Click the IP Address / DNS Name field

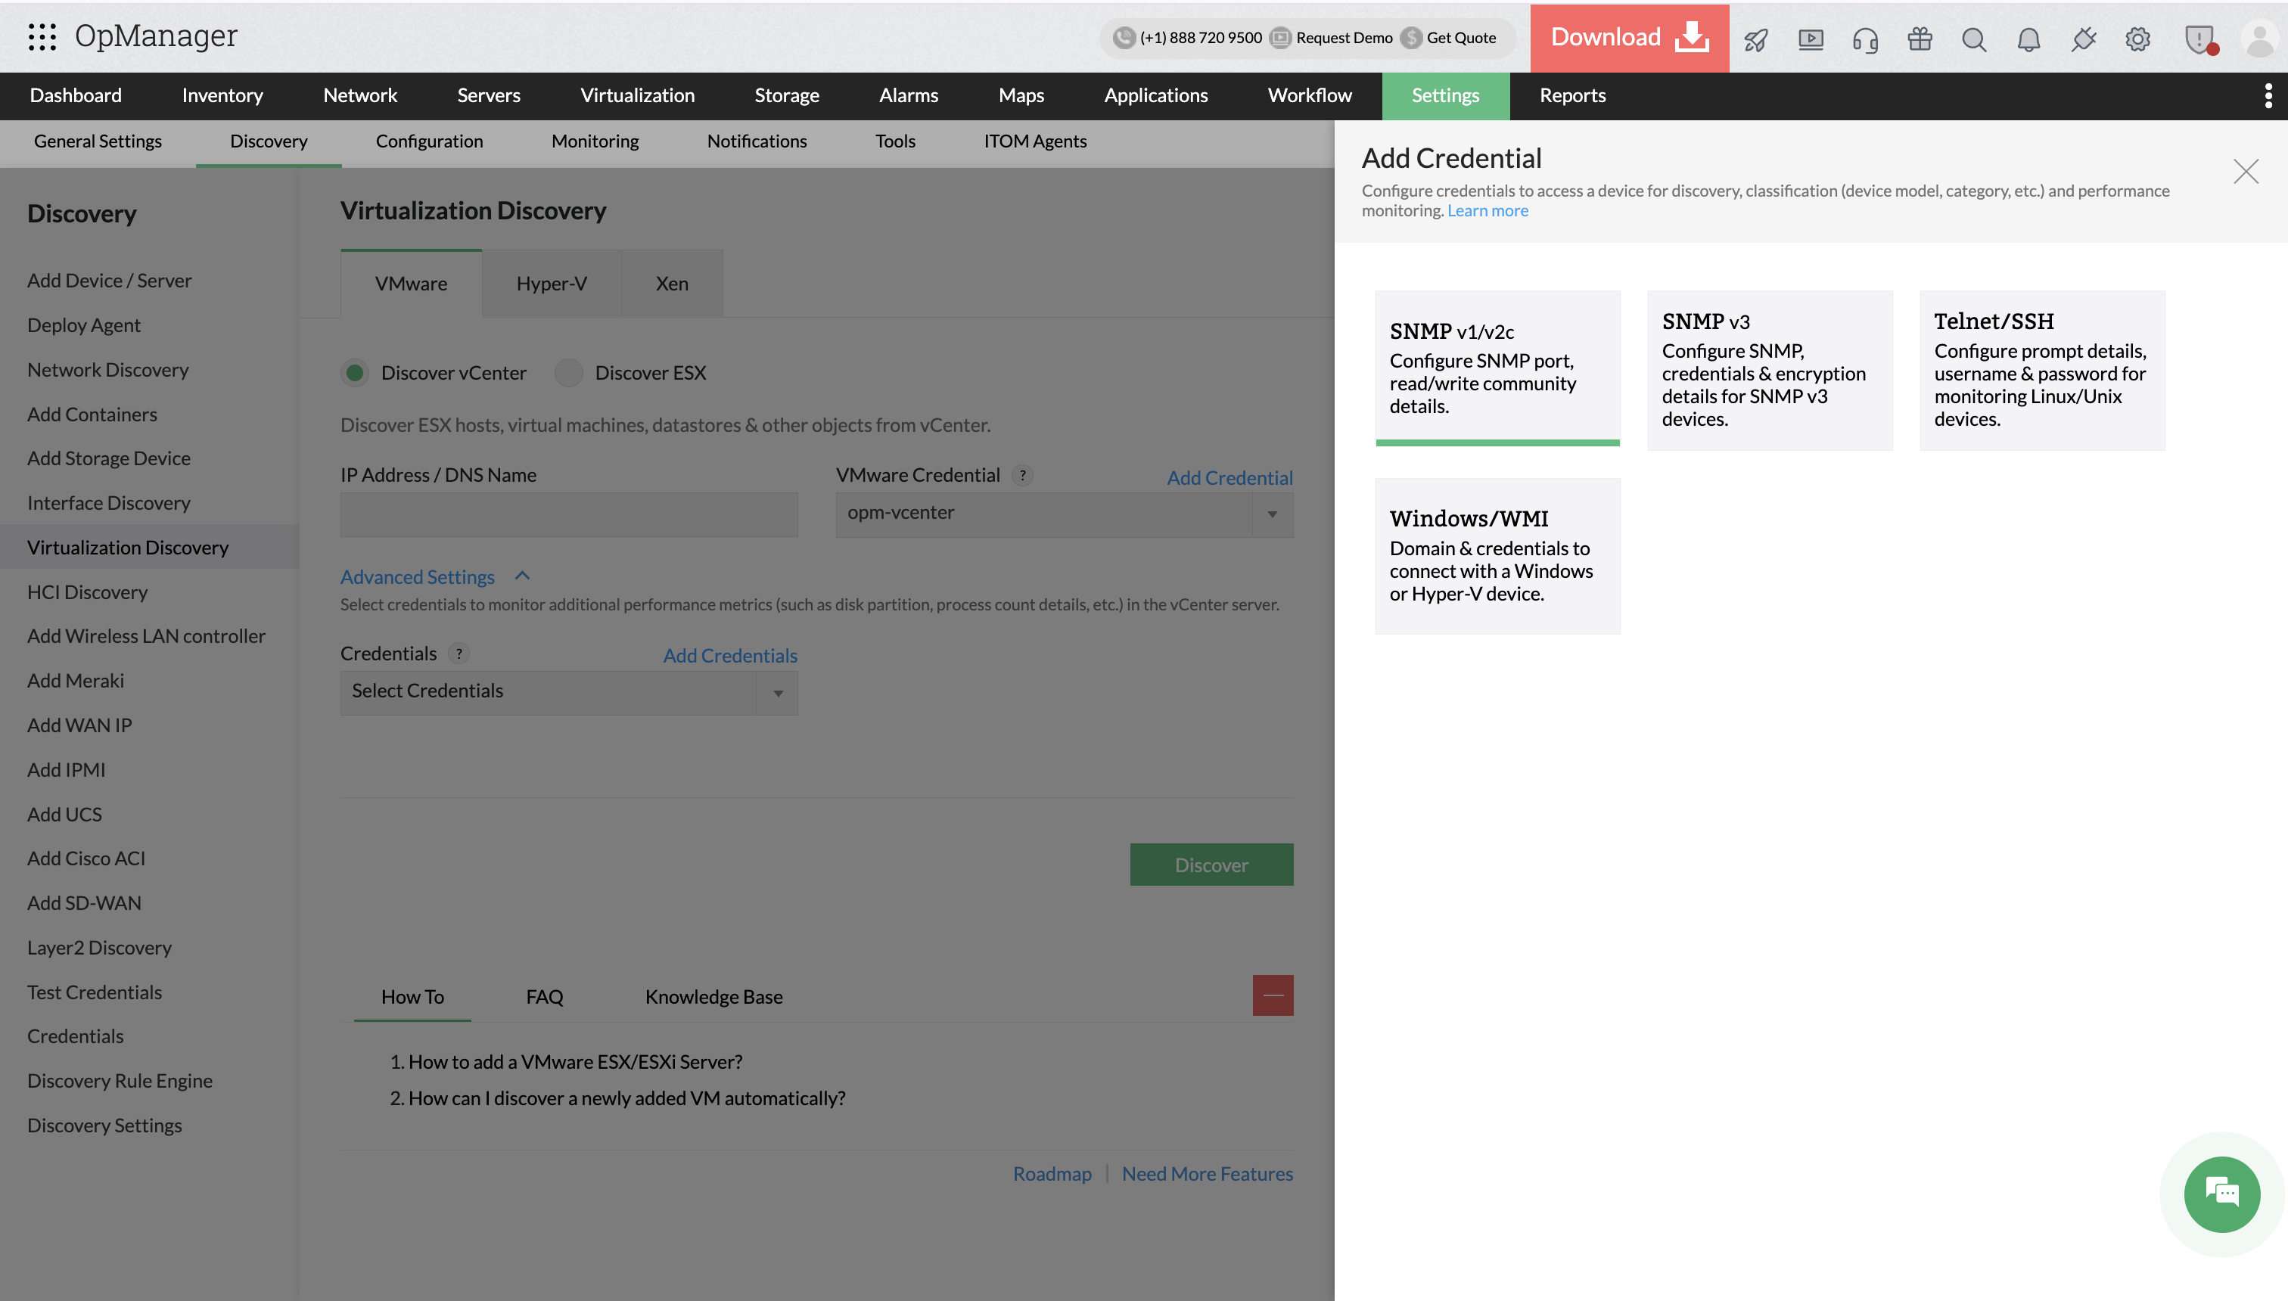pyautogui.click(x=568, y=514)
